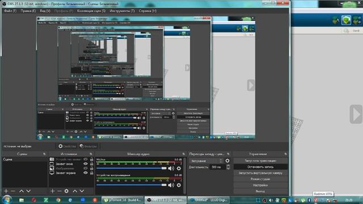Add a new source with plus icon
The image size is (363, 204).
pos(53,191)
